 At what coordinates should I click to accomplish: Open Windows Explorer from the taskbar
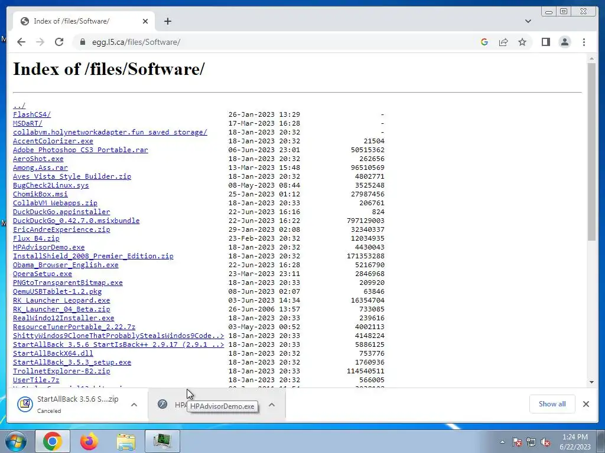pyautogui.click(x=126, y=441)
